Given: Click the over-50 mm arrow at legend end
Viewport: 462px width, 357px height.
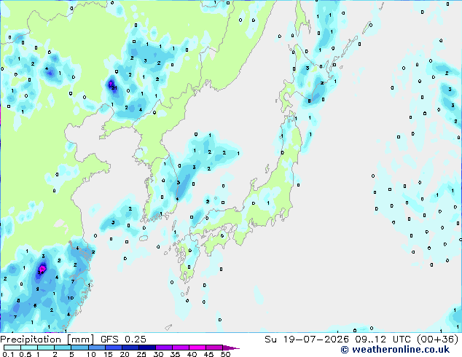Looking at the screenshot, I should point(231,348).
